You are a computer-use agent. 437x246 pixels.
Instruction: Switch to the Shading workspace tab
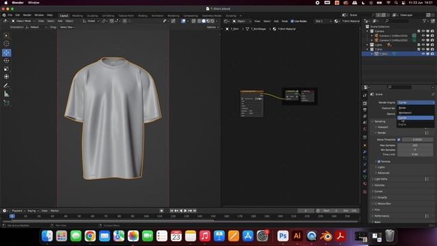click(x=143, y=16)
